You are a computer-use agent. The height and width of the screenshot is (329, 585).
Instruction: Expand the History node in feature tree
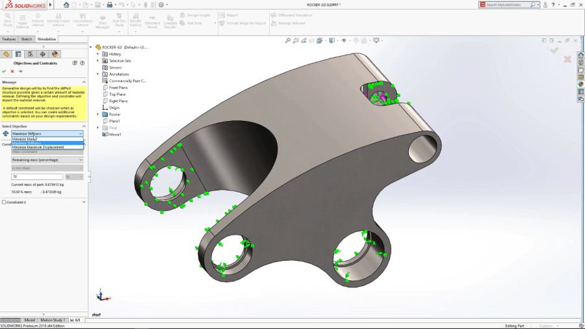(x=97, y=54)
